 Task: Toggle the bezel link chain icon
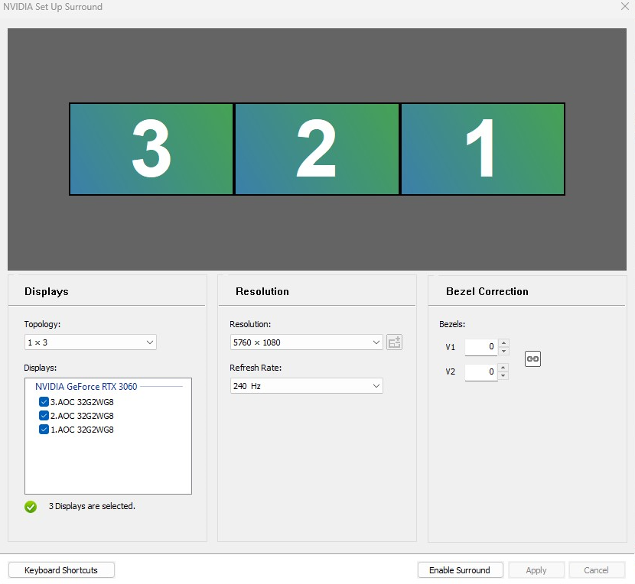532,359
